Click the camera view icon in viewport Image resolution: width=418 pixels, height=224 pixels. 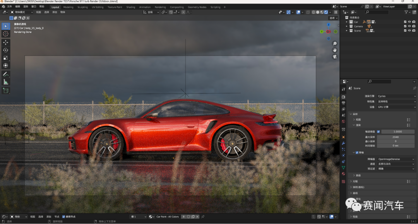click(x=335, y=57)
